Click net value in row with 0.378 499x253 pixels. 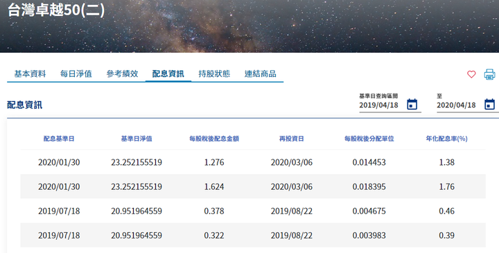pyautogui.click(x=137, y=211)
